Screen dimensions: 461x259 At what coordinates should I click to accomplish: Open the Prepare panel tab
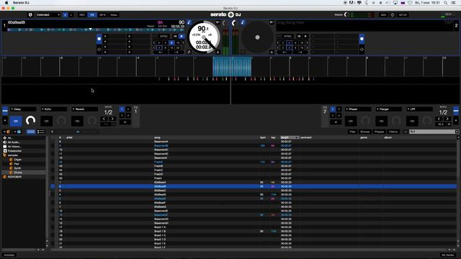pos(379,132)
